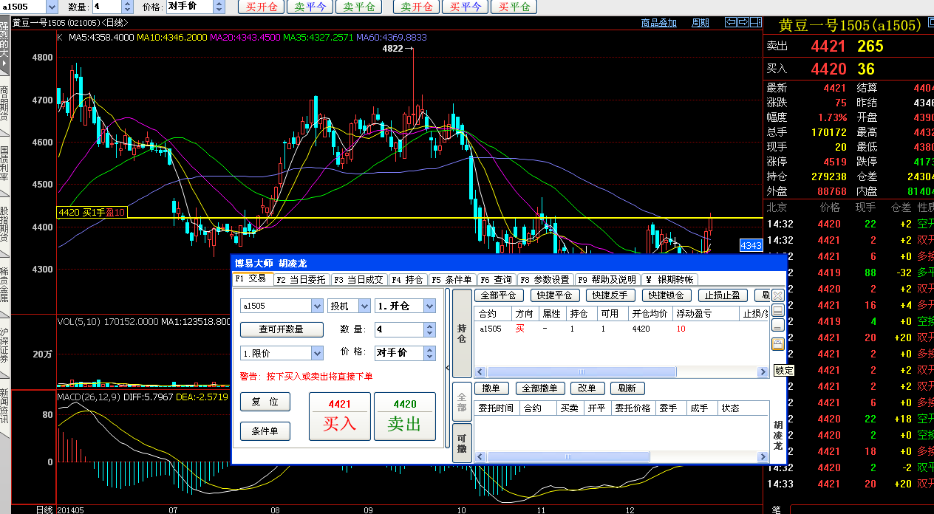The width and height of the screenshot is (934, 514).
Task: Open the F8 参数设置 tab
Action: click(544, 280)
